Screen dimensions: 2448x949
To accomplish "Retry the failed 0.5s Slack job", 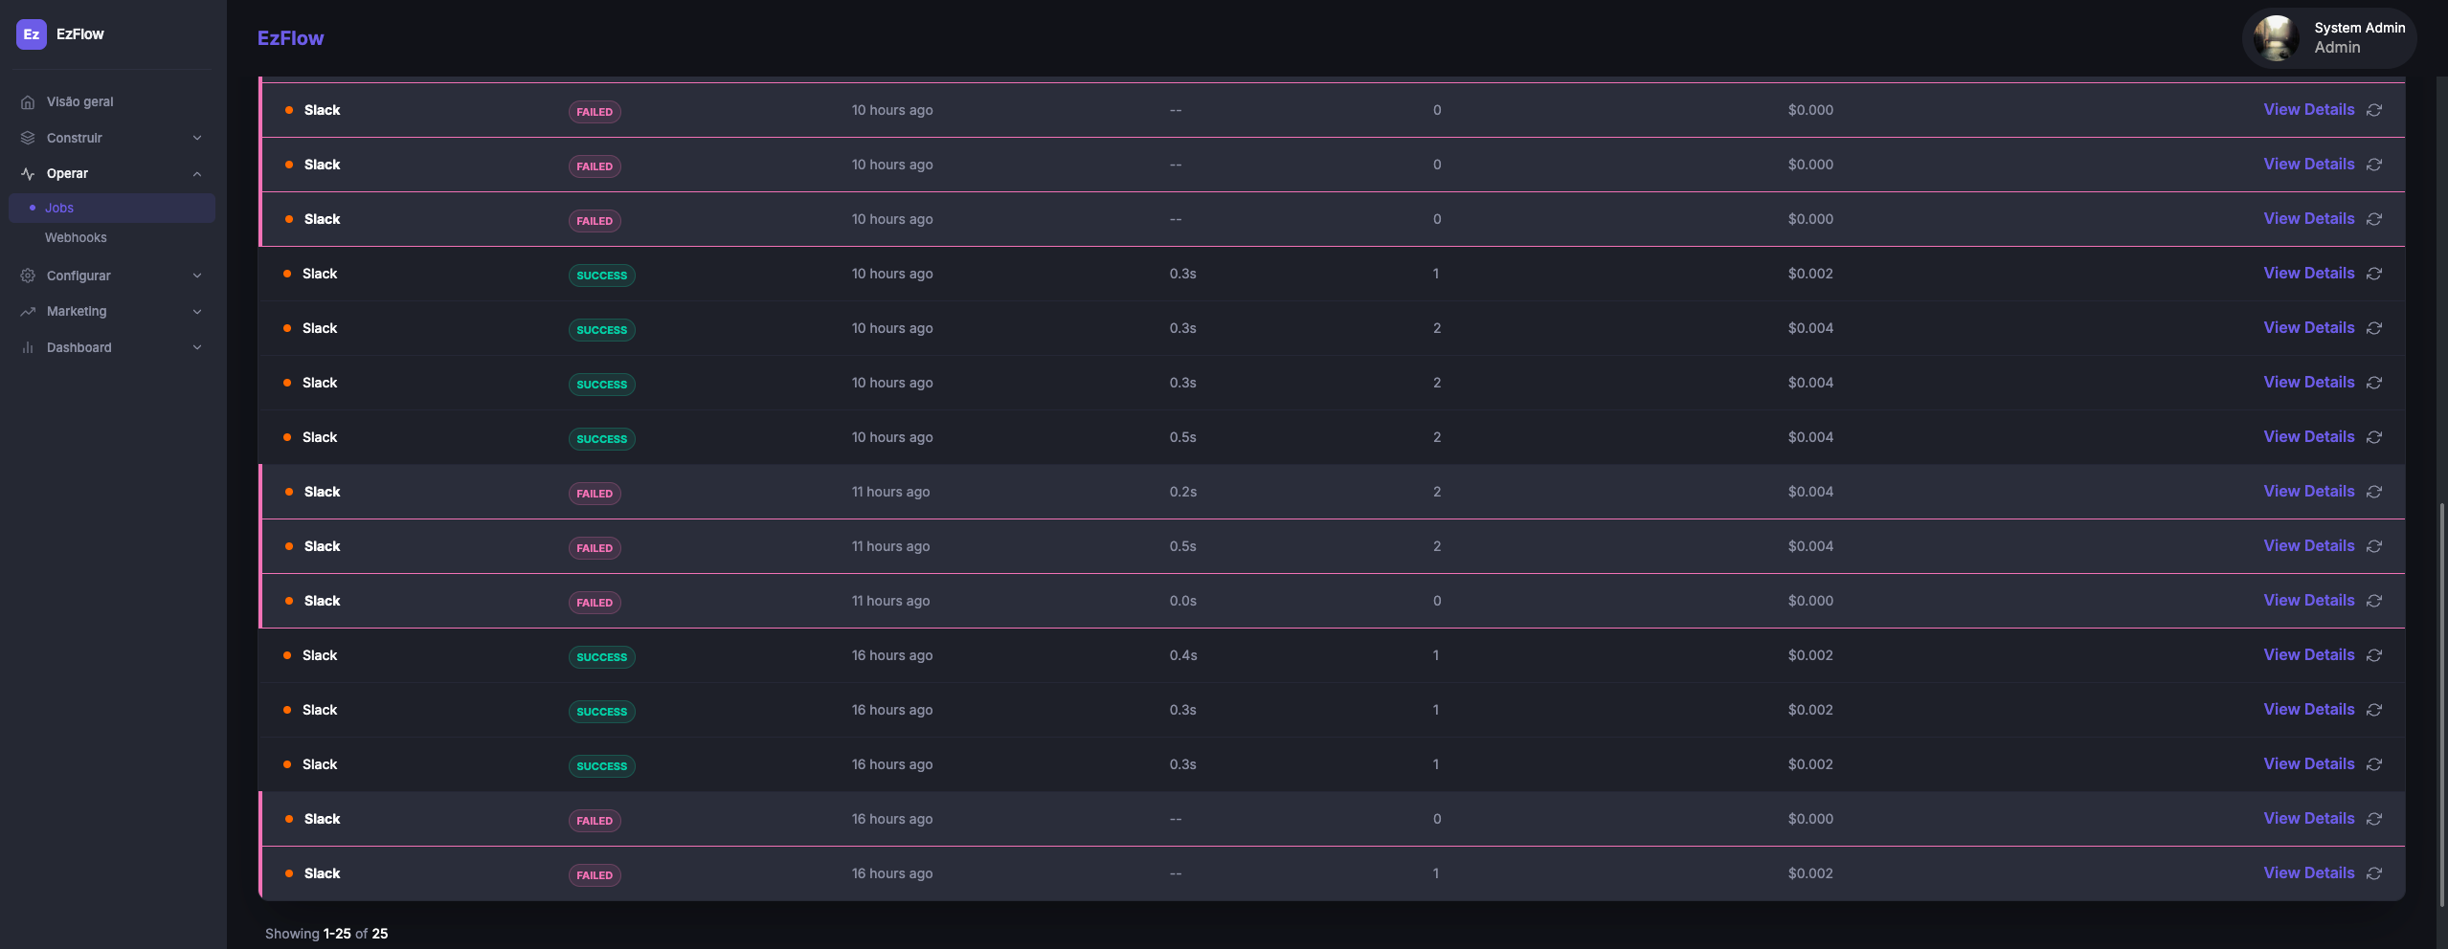I will [2374, 546].
